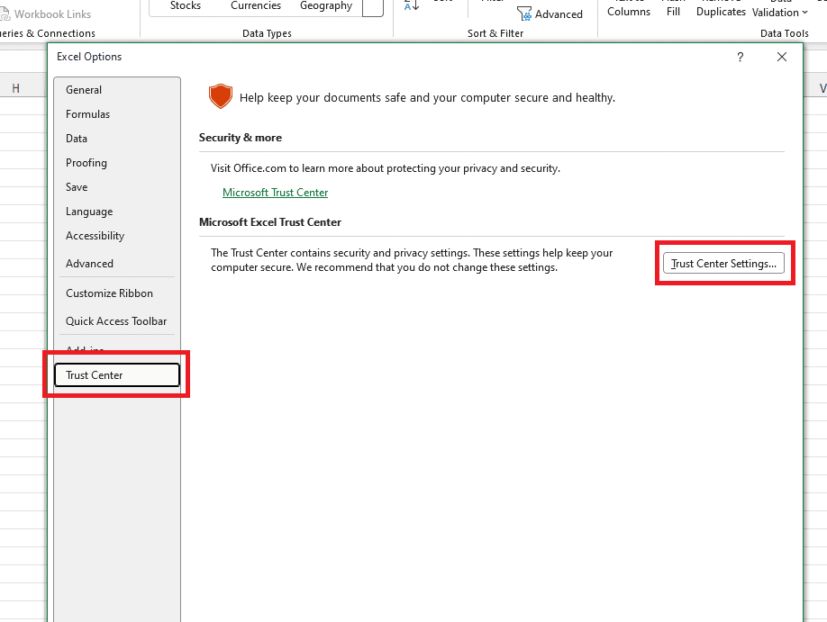Open the Advanced options category

tap(116, 264)
